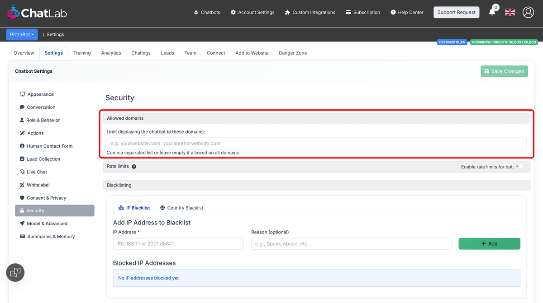Open the notification bell
This screenshot has height=303, width=543.
(x=492, y=12)
